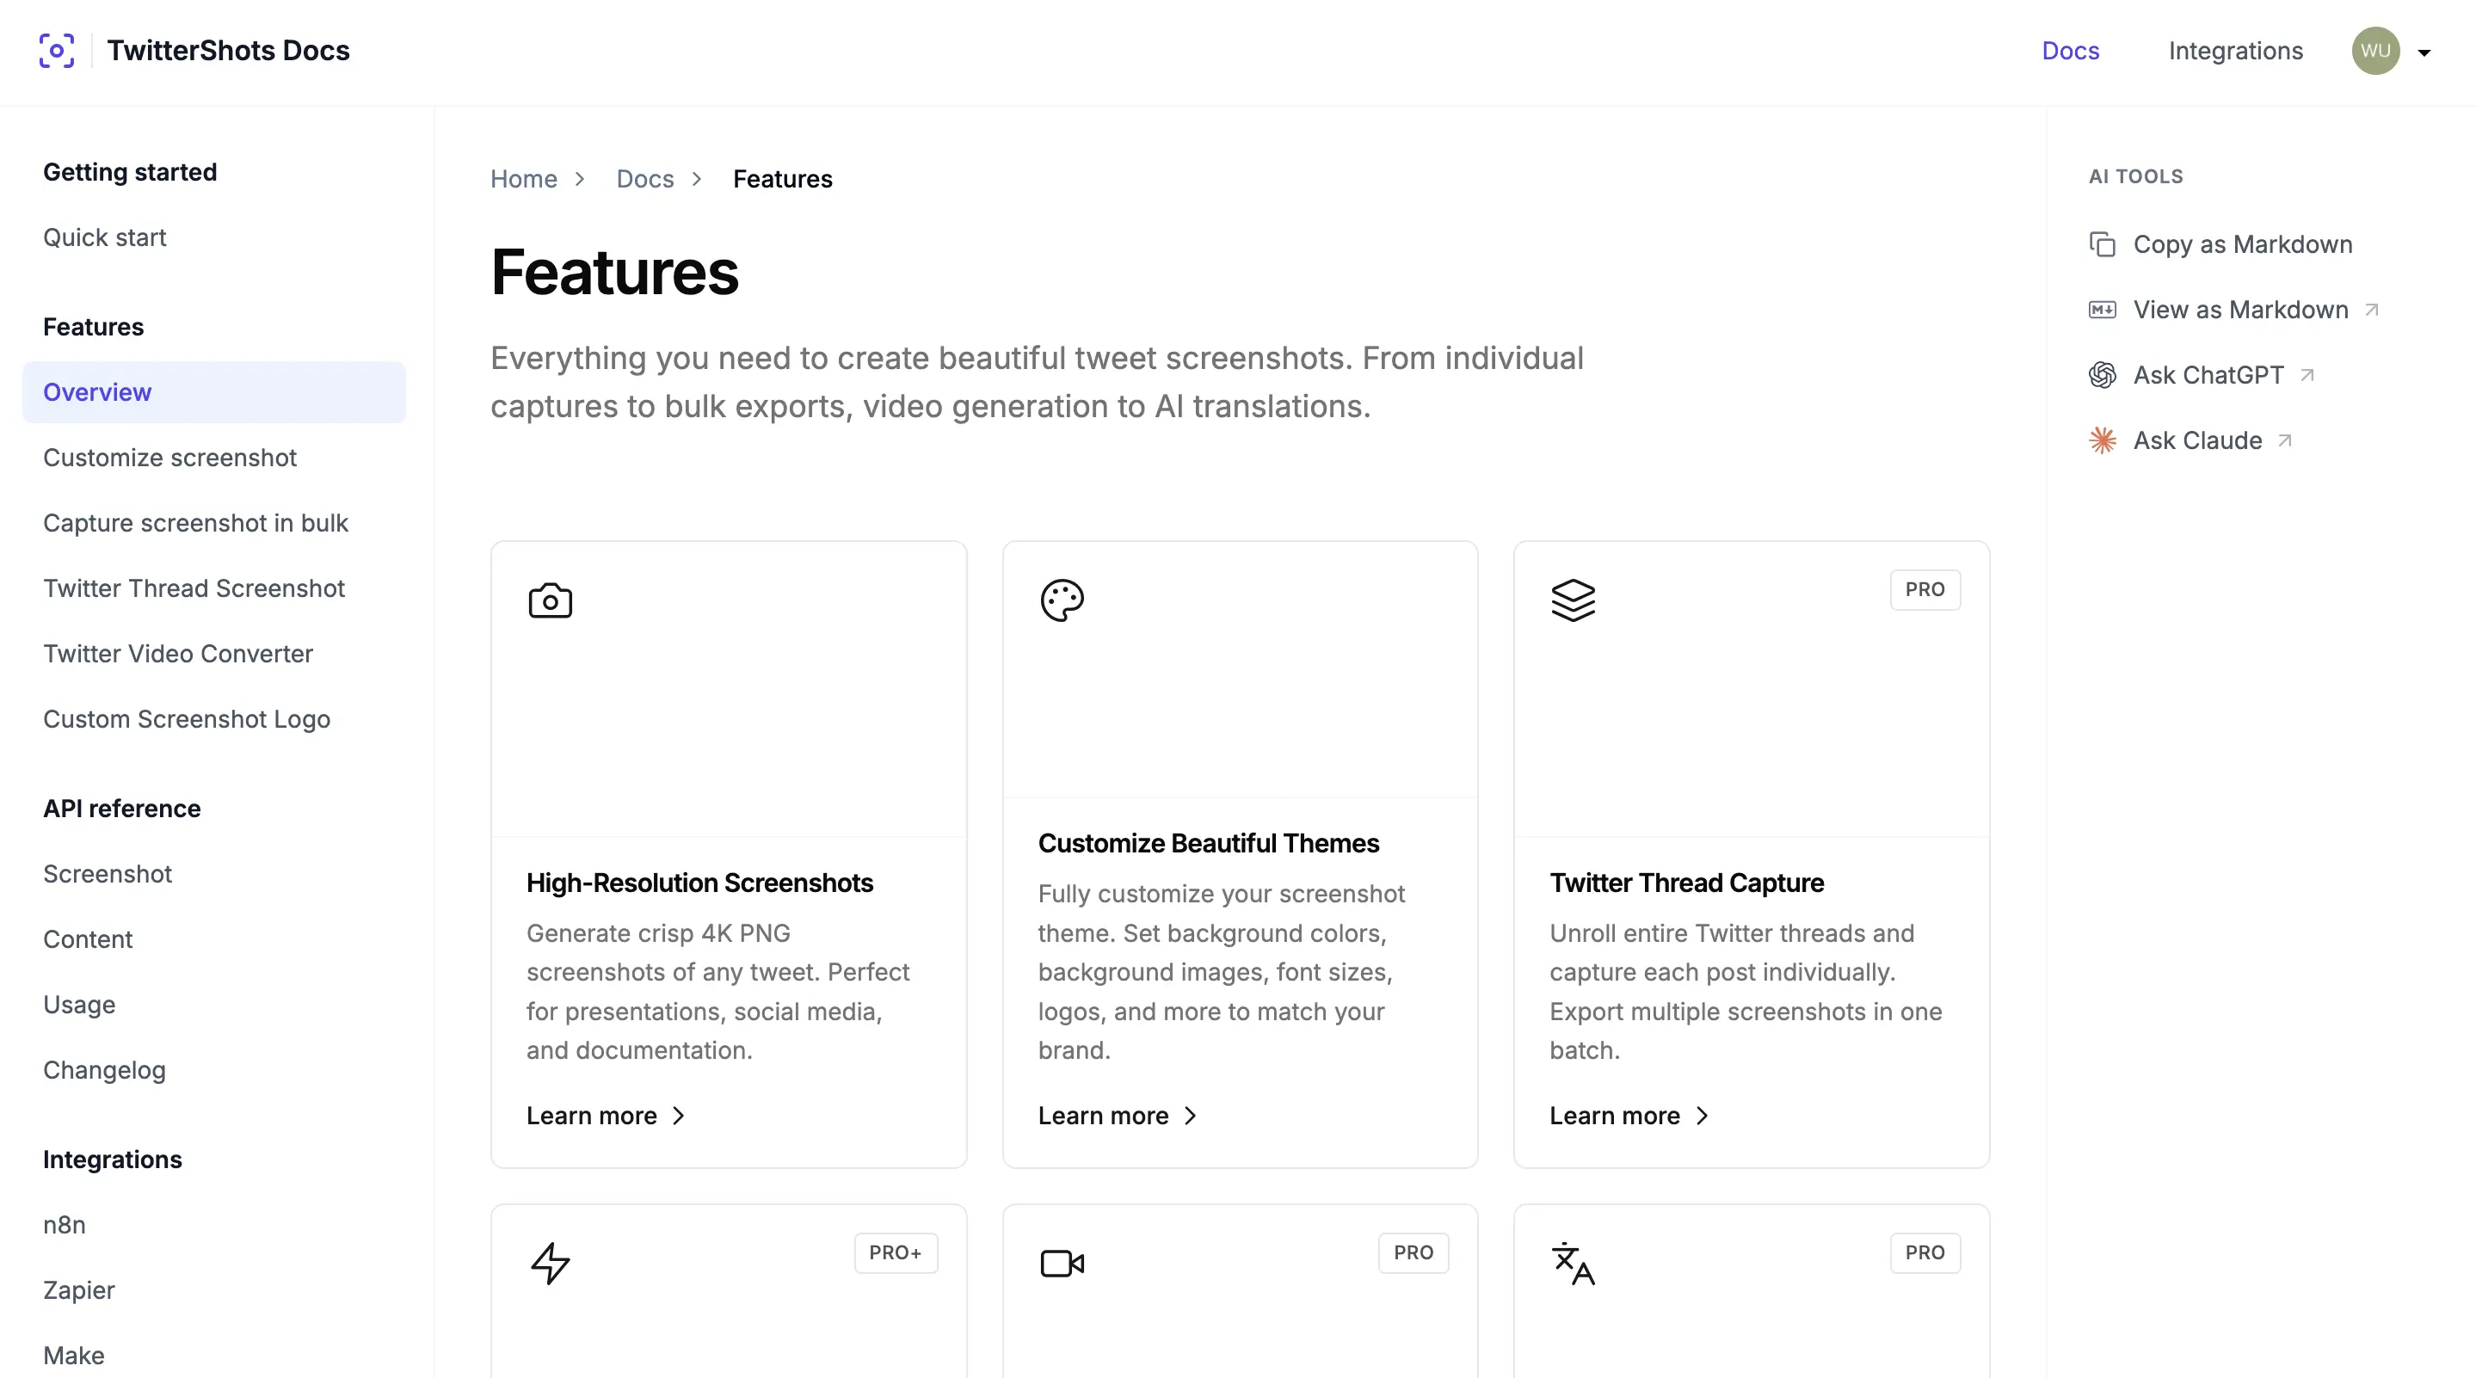2476x1378 pixels.
Task: Click the camera icon on the screenshots card
Action: pyautogui.click(x=550, y=600)
